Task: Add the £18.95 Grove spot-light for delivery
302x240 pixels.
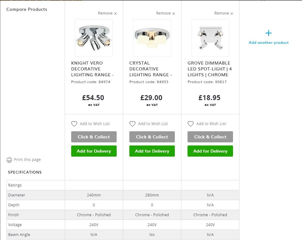Action: coord(210,151)
